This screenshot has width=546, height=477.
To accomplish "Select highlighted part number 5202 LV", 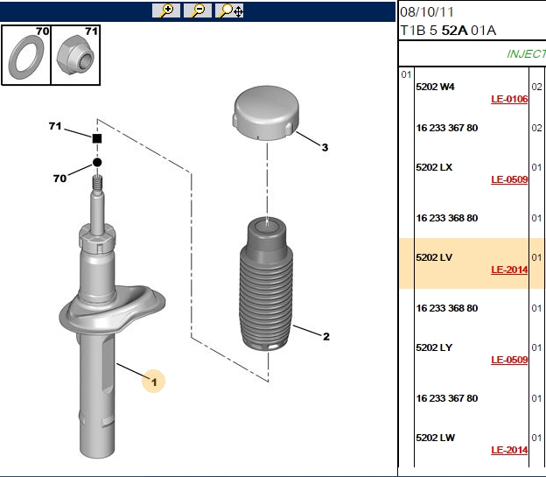I will coord(434,257).
